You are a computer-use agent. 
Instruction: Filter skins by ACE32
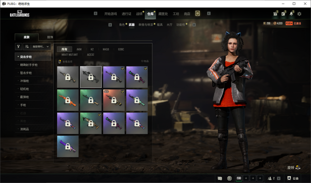(x=90, y=55)
